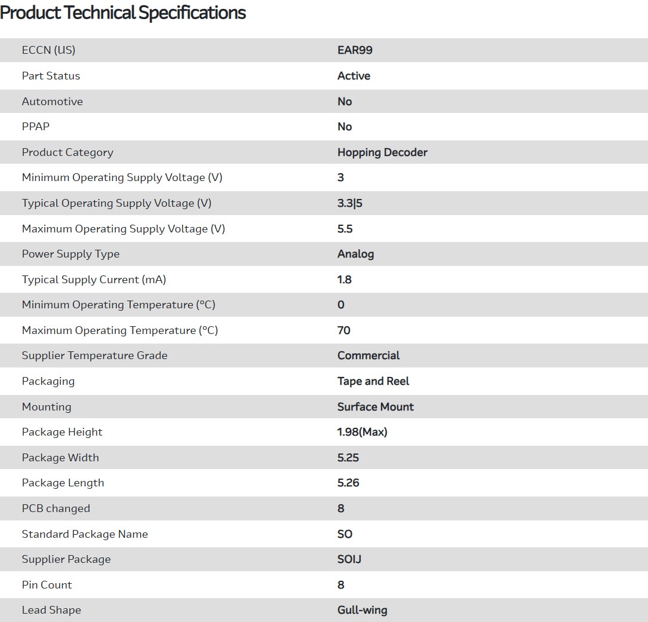
Task: Click the SOIJ supplier package value
Action: 349,559
